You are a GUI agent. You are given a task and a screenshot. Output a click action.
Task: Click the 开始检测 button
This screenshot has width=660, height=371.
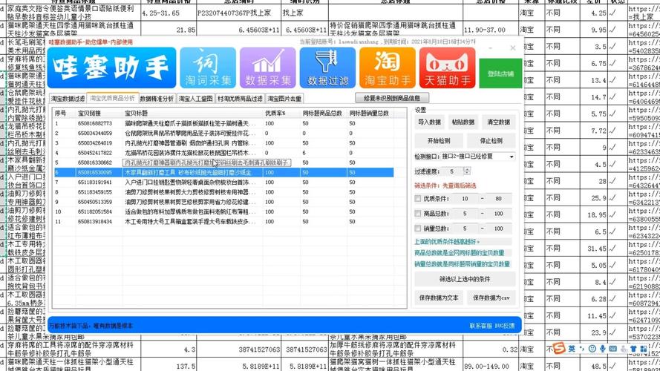439,141
